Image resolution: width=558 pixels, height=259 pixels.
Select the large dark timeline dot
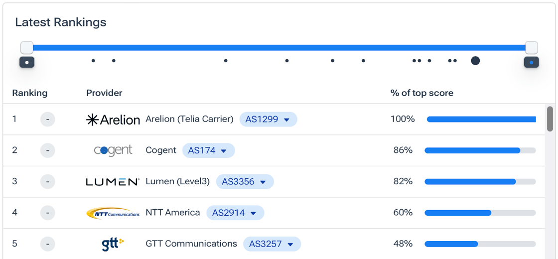[x=475, y=61]
